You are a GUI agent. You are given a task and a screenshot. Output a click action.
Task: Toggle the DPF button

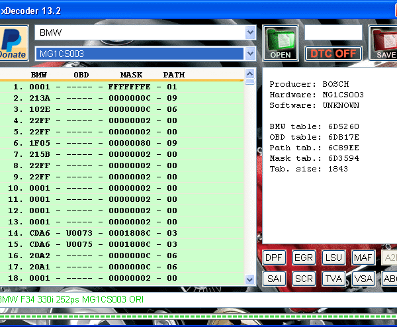[x=274, y=257]
